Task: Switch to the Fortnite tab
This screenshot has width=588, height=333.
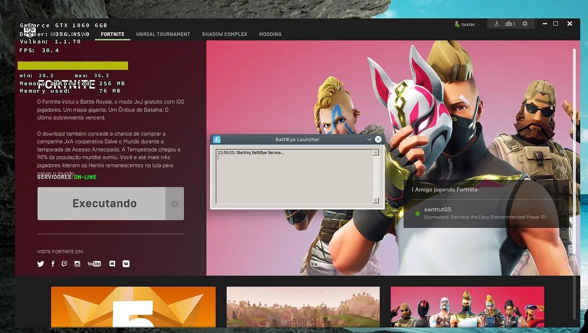Action: pyautogui.click(x=112, y=34)
